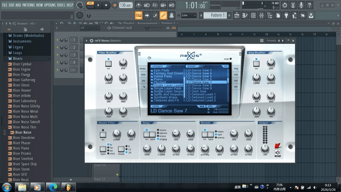Toggle the Filter Modifier on button

pyautogui.click(x=108, y=64)
